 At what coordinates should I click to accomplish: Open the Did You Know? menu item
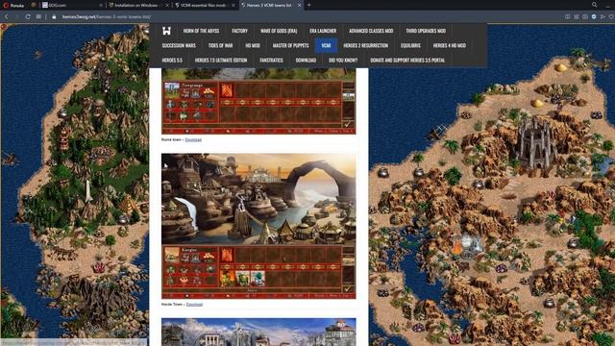pos(343,60)
